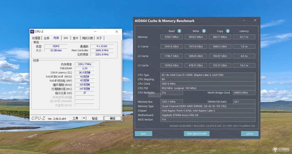Click the 32 GBytes size value in CPU-Z
The height and width of the screenshot is (154, 292).
(56, 50)
